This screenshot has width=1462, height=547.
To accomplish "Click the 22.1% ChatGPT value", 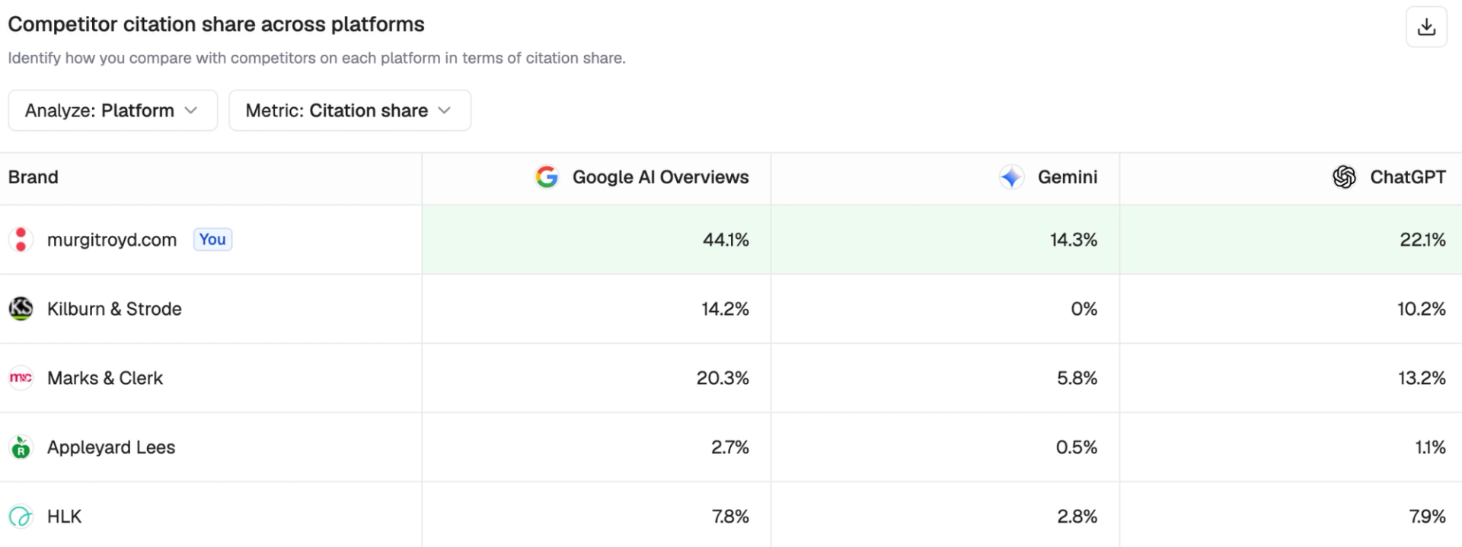I will point(1422,240).
